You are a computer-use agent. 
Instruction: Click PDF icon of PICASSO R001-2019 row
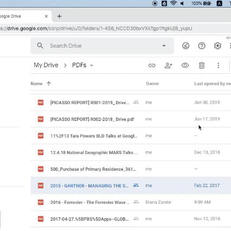pyautogui.click(x=41, y=102)
